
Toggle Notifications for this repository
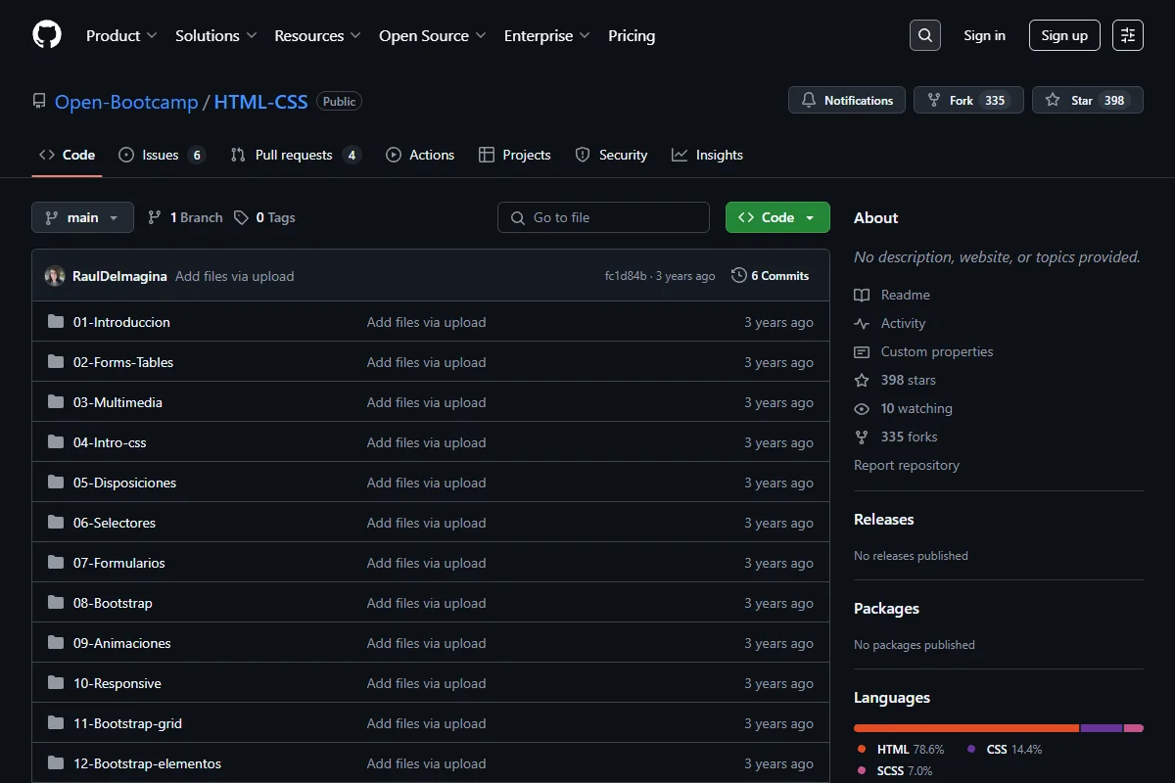847,100
